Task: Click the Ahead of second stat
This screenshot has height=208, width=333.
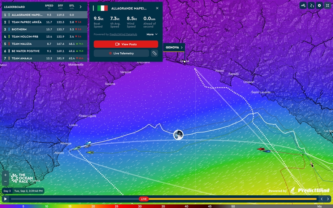Action: click(150, 22)
